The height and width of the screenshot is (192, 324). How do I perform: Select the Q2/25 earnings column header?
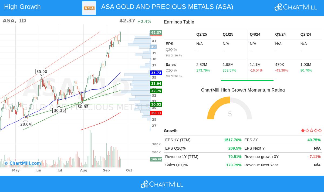[201, 34]
